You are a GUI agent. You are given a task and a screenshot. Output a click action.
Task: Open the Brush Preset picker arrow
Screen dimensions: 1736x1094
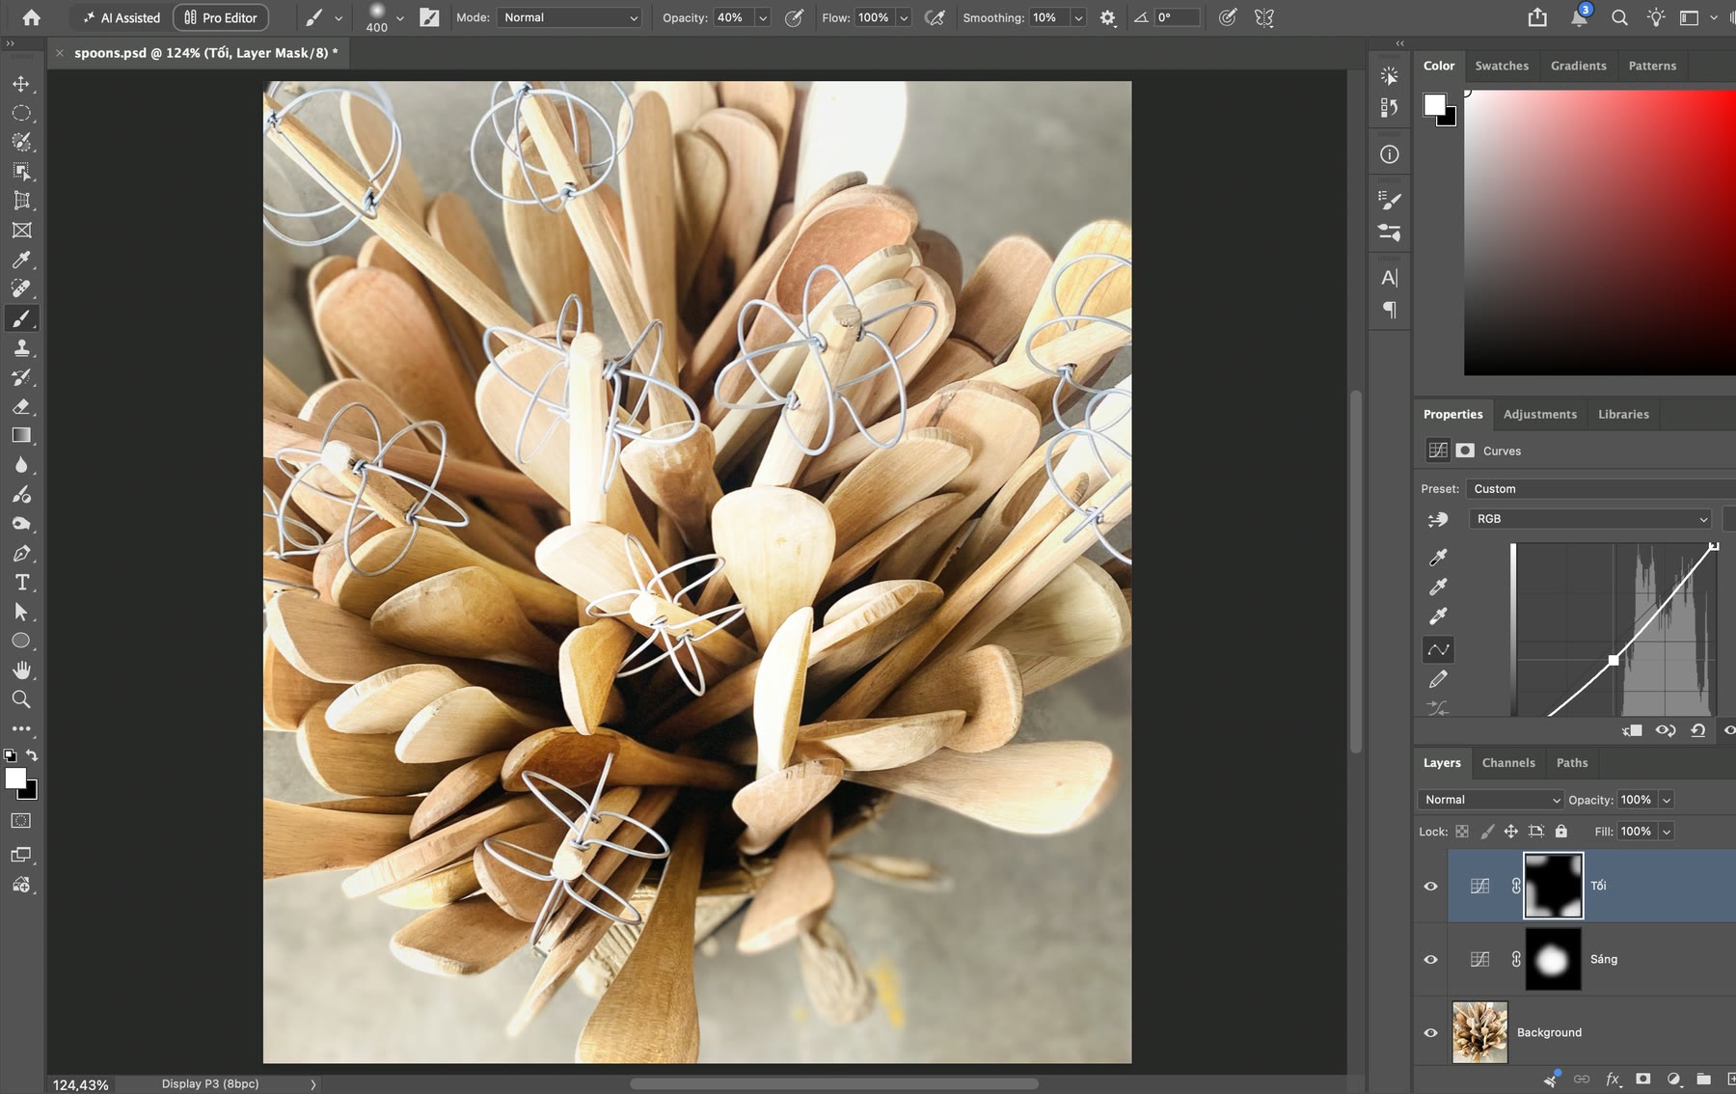pyautogui.click(x=399, y=17)
